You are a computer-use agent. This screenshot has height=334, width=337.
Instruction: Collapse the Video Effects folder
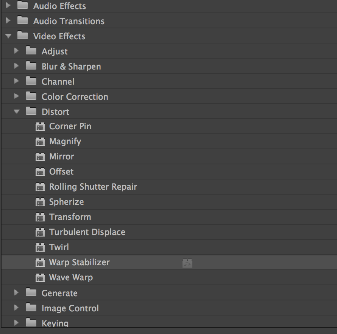(x=8, y=36)
